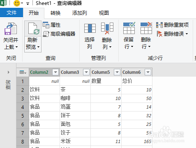Click the value 11 in Column5
196x148 pixels.
click(118, 141)
